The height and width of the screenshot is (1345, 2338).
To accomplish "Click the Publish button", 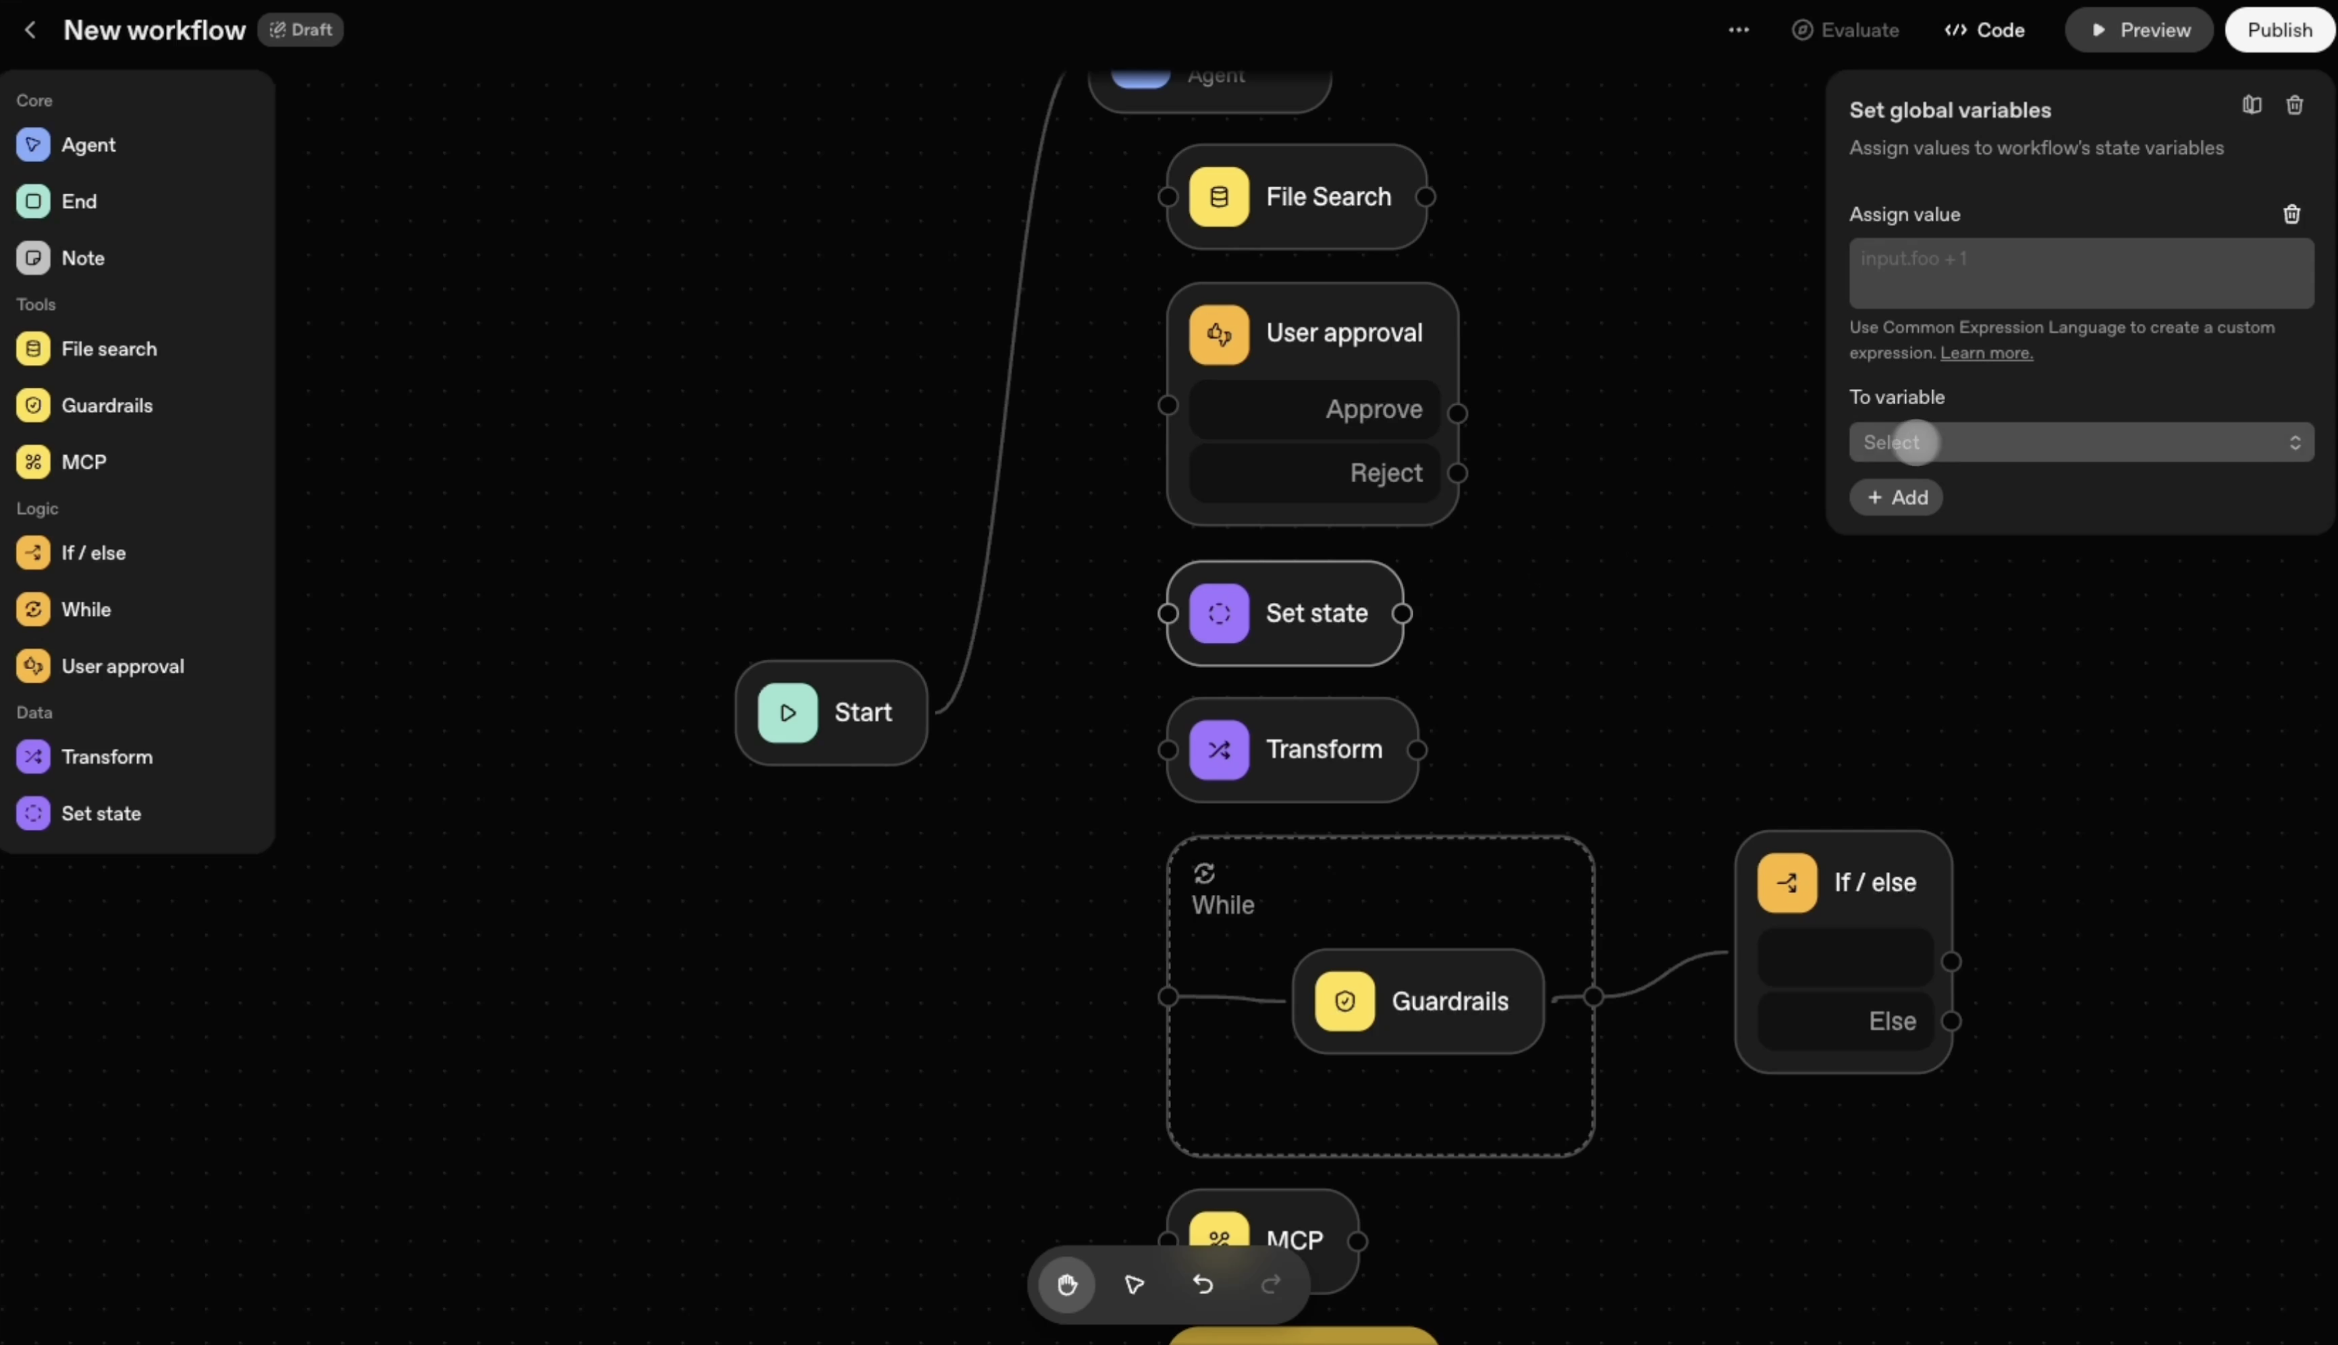I will click(x=2279, y=30).
